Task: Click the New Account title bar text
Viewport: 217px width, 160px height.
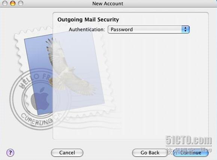Action: (108, 4)
